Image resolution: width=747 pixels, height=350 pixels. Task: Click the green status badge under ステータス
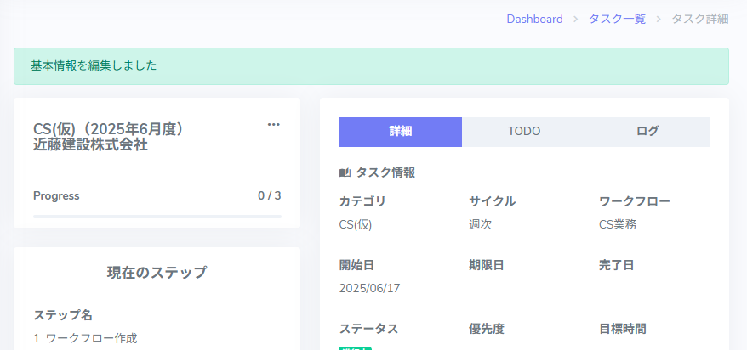click(x=355, y=347)
